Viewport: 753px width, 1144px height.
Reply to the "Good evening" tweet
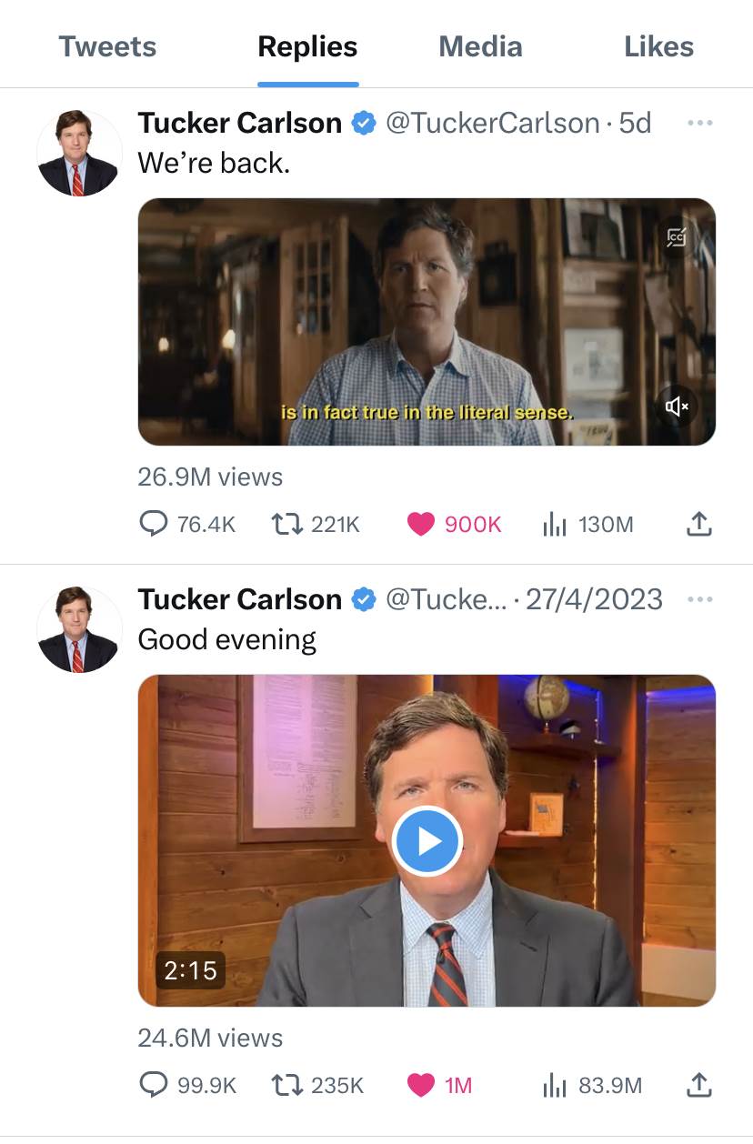click(154, 1085)
